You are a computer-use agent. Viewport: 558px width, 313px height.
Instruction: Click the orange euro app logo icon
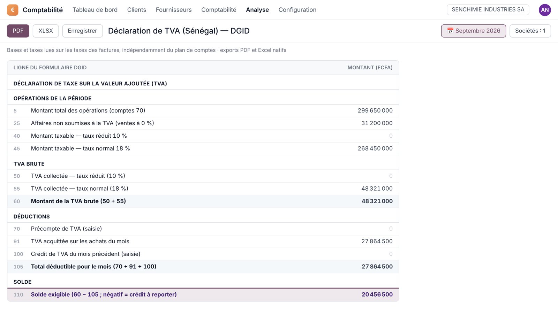13,10
